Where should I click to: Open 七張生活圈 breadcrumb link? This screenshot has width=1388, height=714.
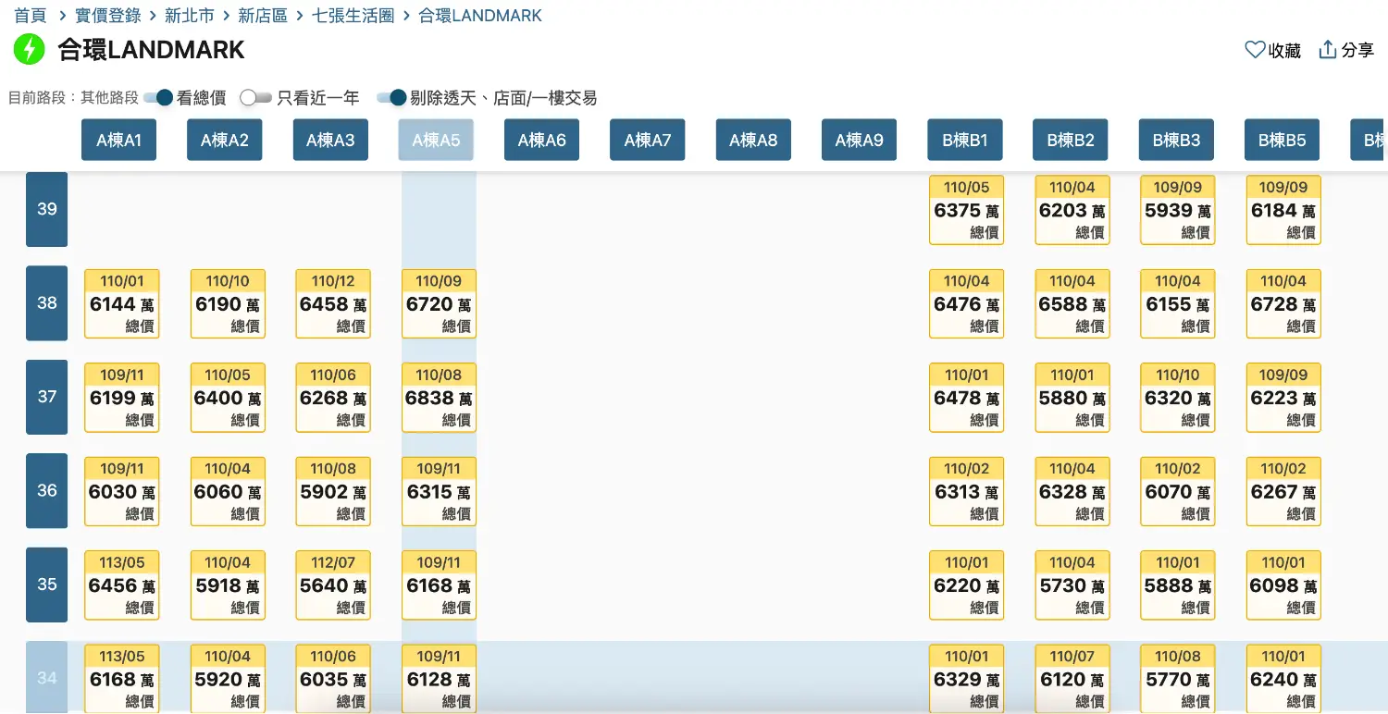pos(353,16)
